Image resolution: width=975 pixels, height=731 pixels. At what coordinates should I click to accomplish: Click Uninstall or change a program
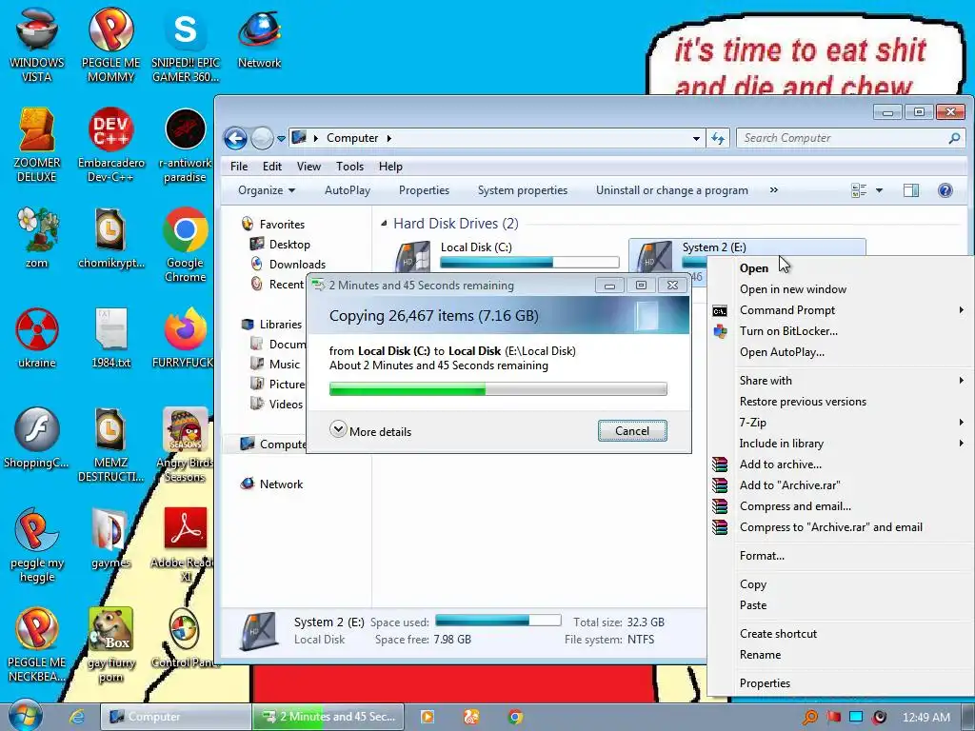671,190
